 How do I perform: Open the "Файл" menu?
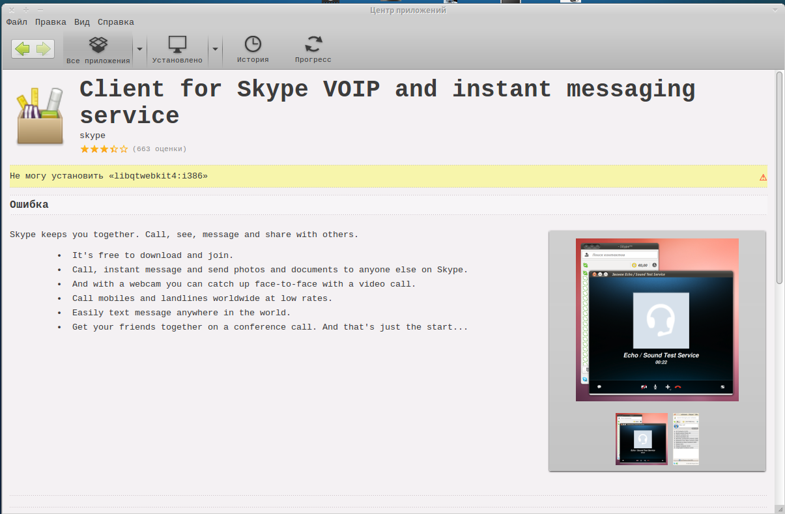click(17, 22)
